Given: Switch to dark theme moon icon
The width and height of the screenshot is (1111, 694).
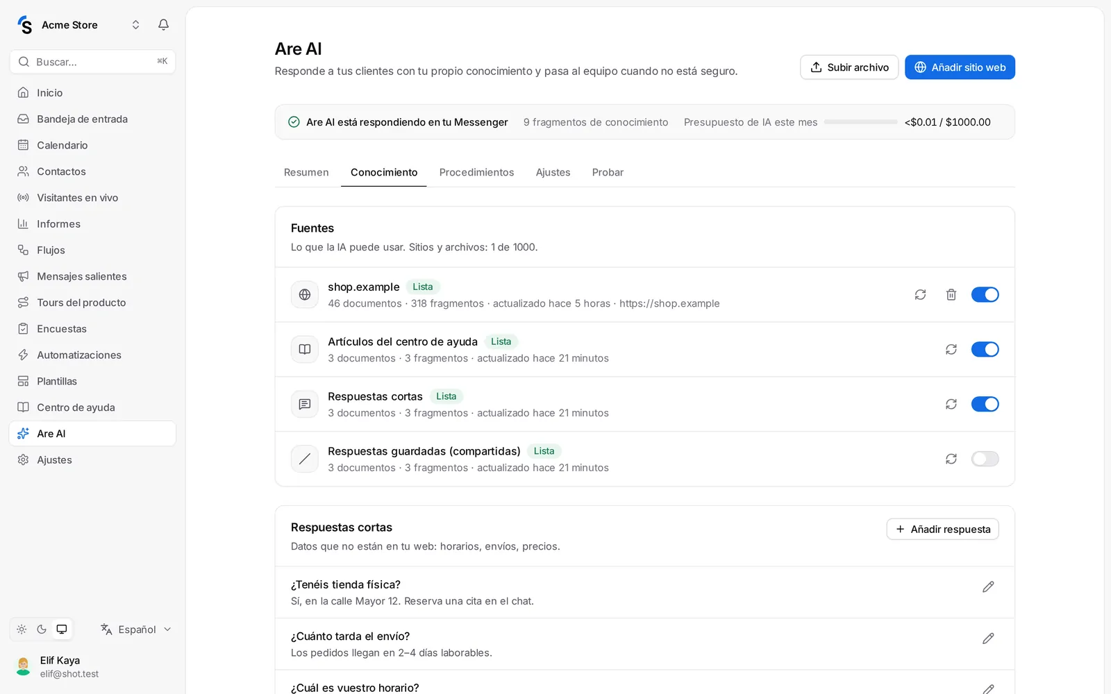Looking at the screenshot, I should [42, 629].
